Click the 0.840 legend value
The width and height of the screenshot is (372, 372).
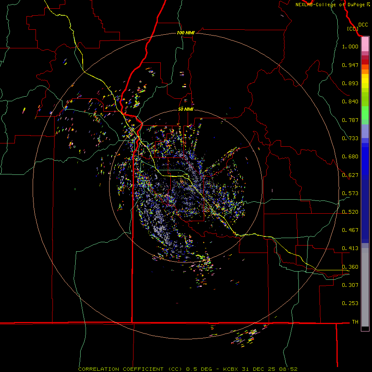tap(350, 102)
